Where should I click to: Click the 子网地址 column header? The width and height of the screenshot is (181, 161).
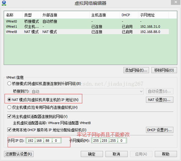pos(153,15)
